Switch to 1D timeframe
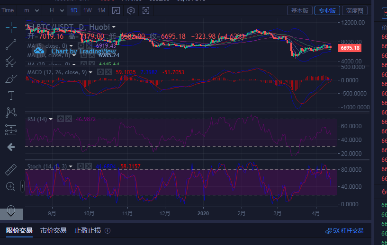 (x=74, y=10)
